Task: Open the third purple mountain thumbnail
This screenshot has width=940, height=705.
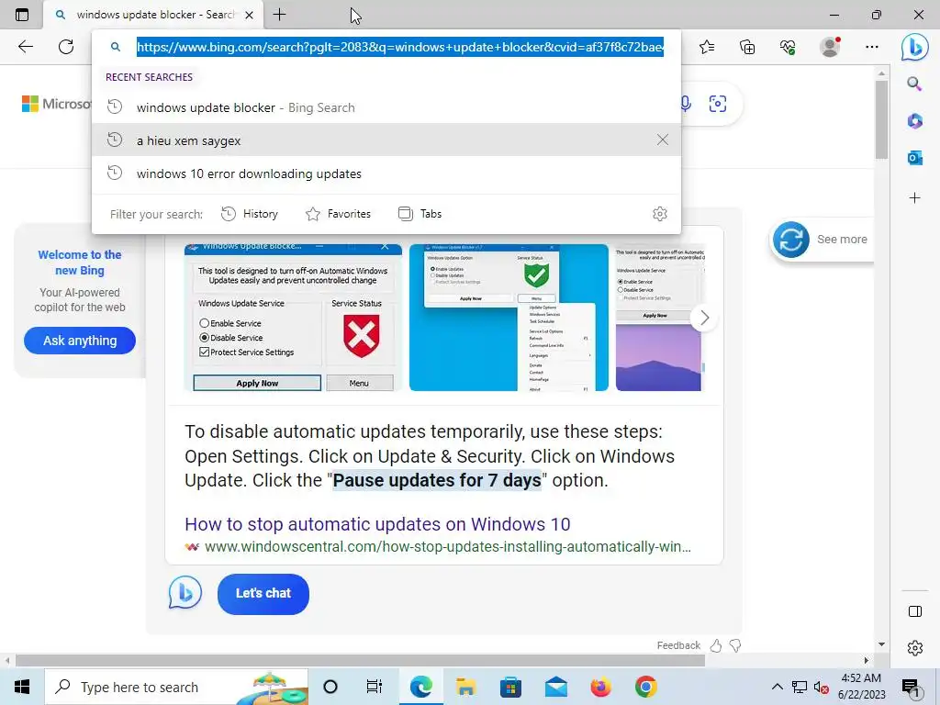Action: click(658, 317)
